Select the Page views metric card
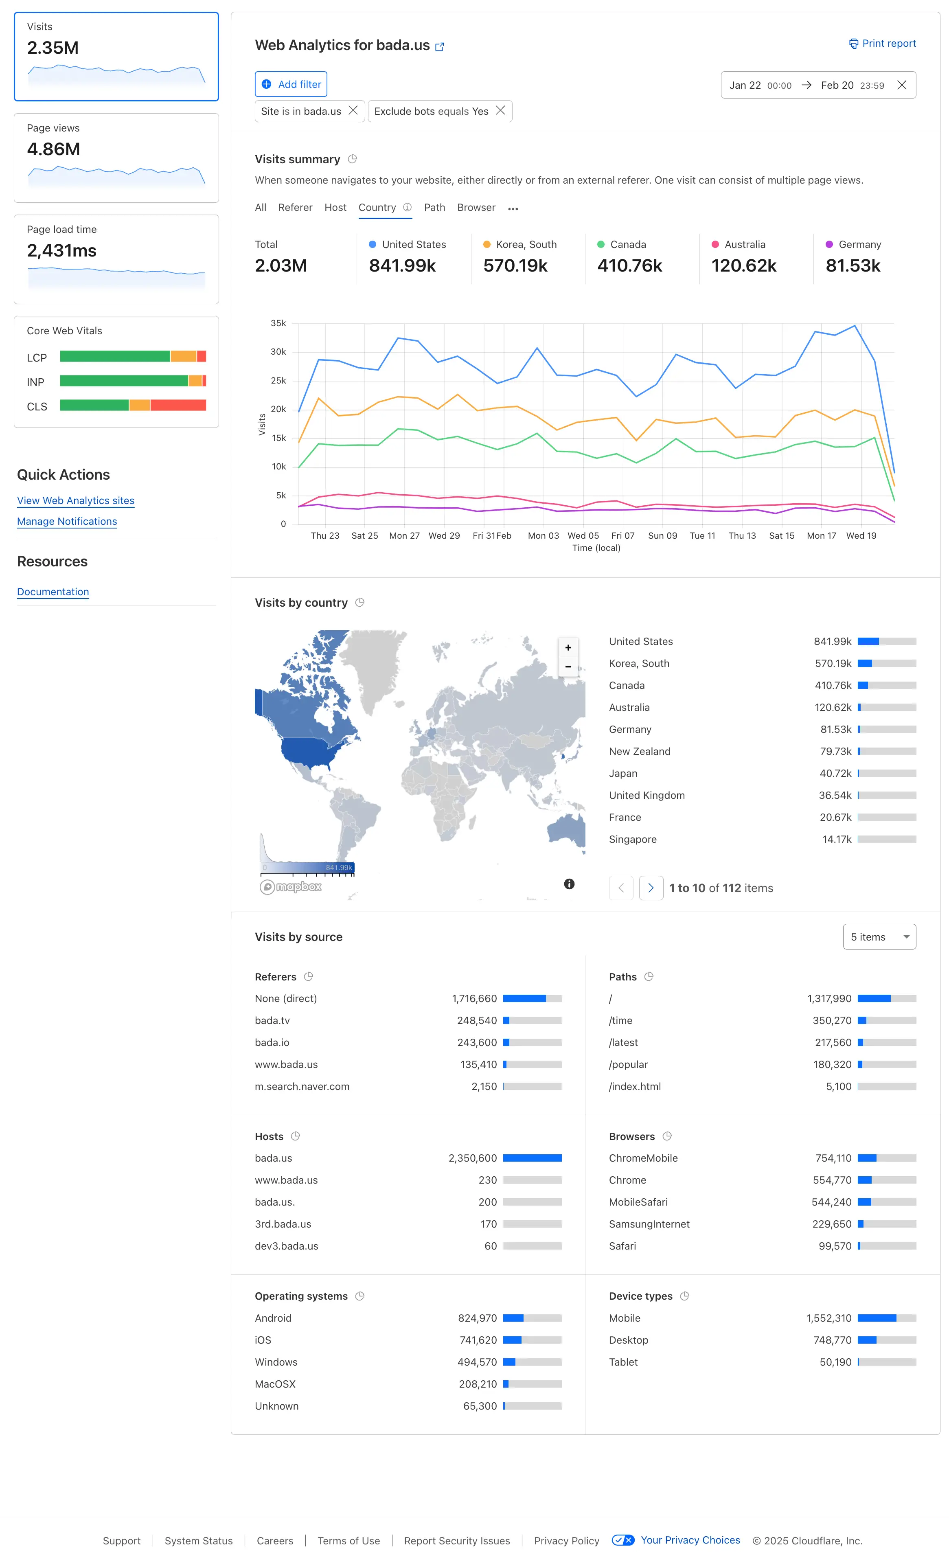The width and height of the screenshot is (949, 1557). pyautogui.click(x=116, y=158)
